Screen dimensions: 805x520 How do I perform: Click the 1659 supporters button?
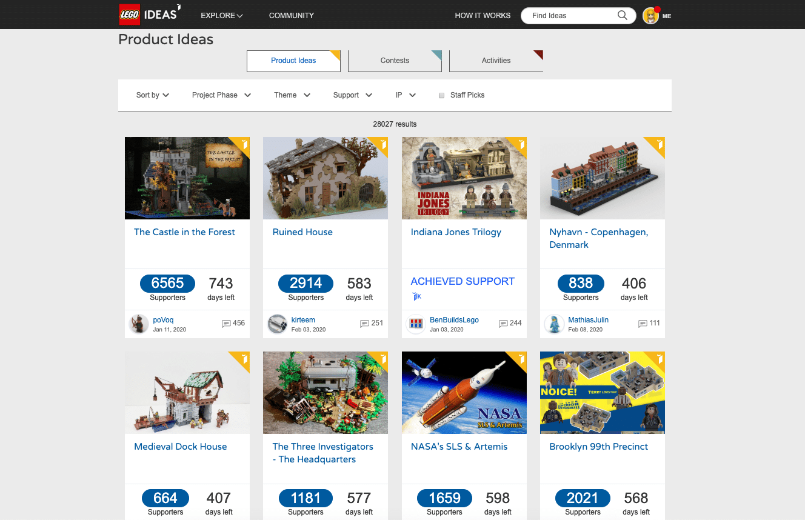tap(444, 498)
